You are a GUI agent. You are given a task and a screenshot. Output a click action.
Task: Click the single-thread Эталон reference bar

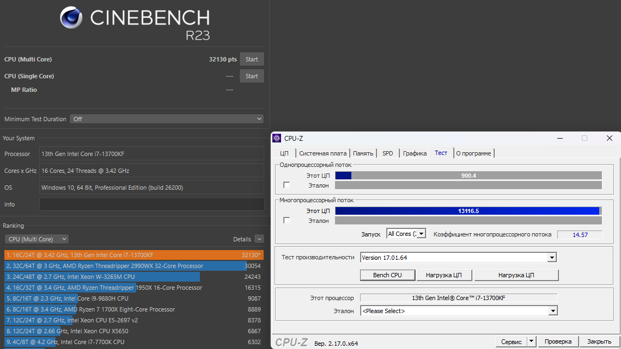(468, 185)
